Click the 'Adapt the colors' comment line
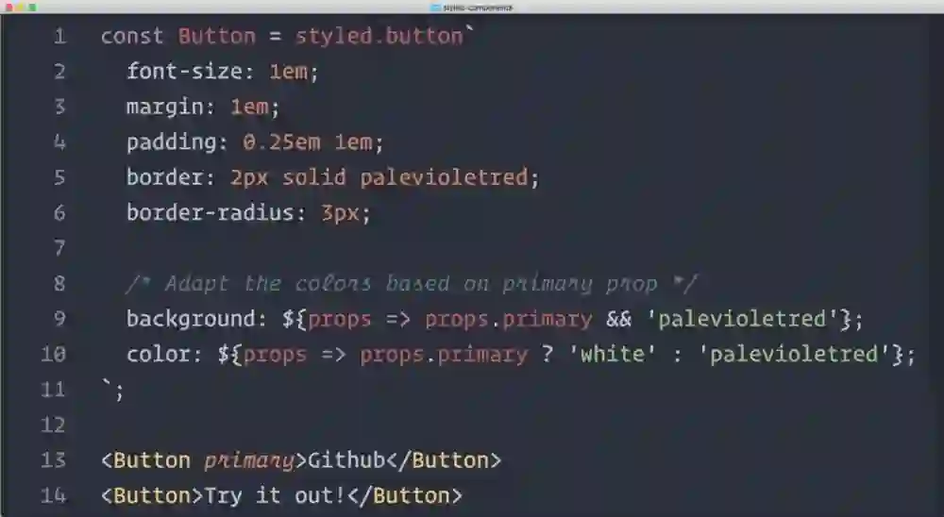 coord(412,283)
